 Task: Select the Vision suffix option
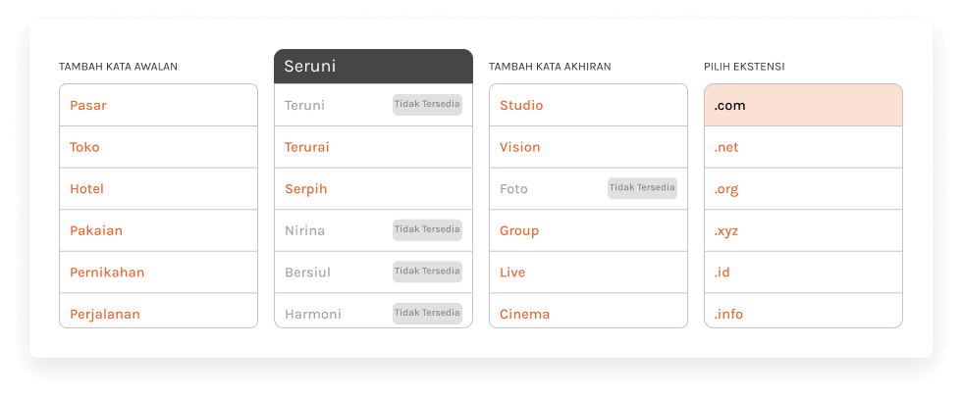(588, 147)
